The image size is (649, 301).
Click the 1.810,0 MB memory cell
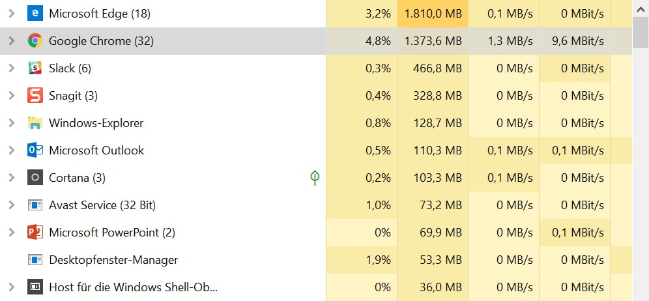click(x=433, y=14)
